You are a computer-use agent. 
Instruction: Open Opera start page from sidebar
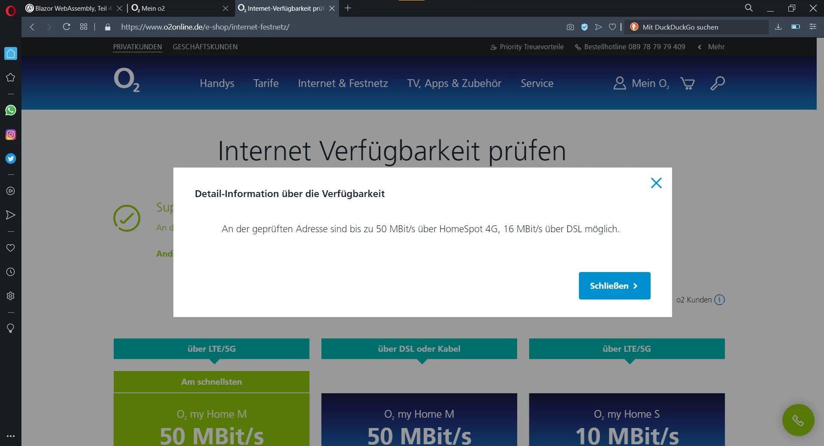(x=11, y=54)
